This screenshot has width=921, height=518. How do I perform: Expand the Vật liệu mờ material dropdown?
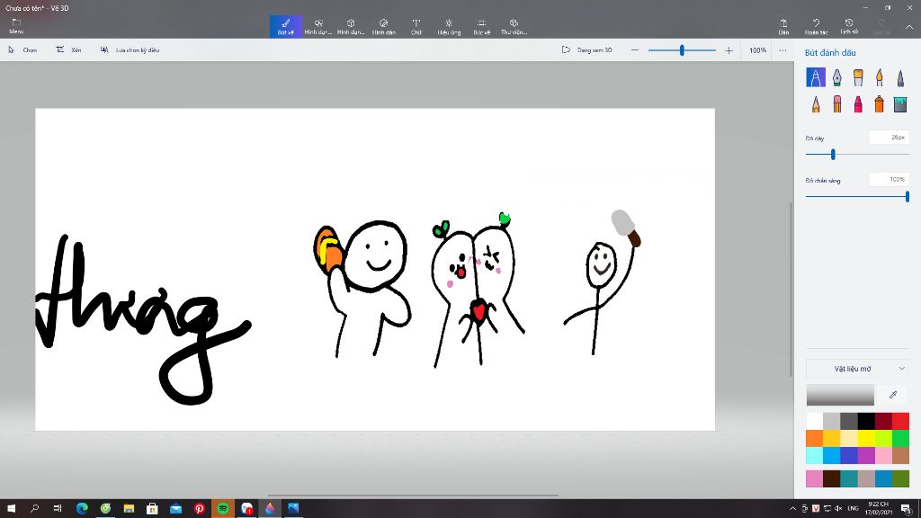tap(857, 368)
